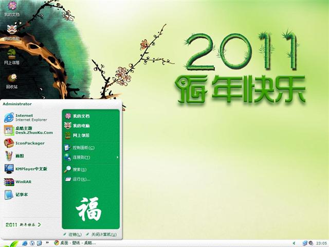
Task: Launch KMPlayer中文版
Action: coord(25,169)
